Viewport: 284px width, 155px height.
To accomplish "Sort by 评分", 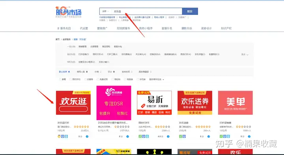I will (x=111, y=72).
